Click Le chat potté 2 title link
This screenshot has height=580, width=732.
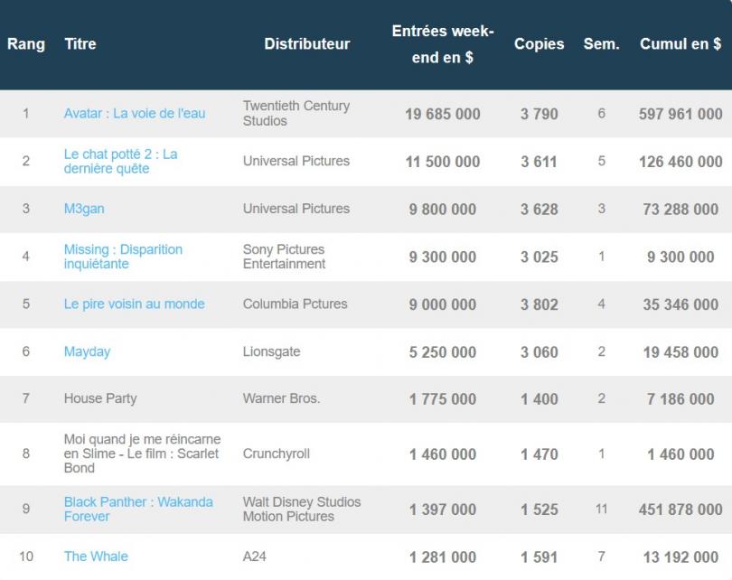pos(120,162)
